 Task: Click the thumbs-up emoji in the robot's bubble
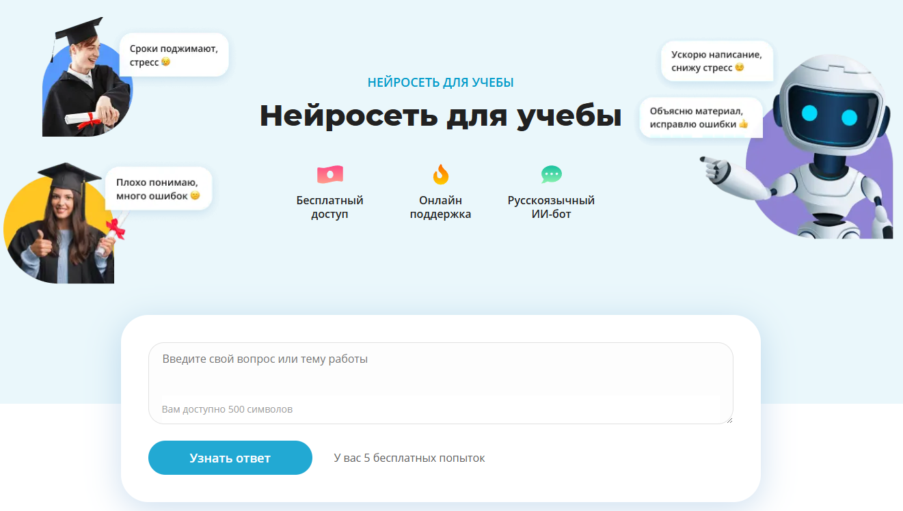pos(743,124)
